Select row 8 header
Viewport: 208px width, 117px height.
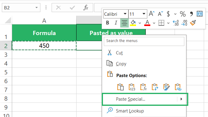(x=6, y=99)
